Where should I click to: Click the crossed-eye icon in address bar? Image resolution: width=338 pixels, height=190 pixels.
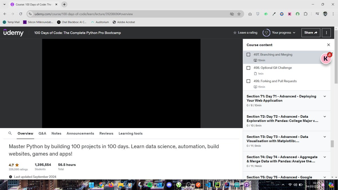click(x=232, y=14)
